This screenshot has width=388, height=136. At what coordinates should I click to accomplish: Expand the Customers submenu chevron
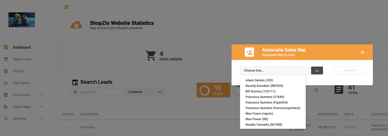41,95
